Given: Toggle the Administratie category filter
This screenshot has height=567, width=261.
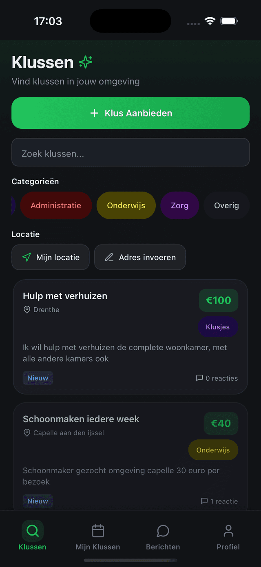Looking at the screenshot, I should (x=56, y=205).
